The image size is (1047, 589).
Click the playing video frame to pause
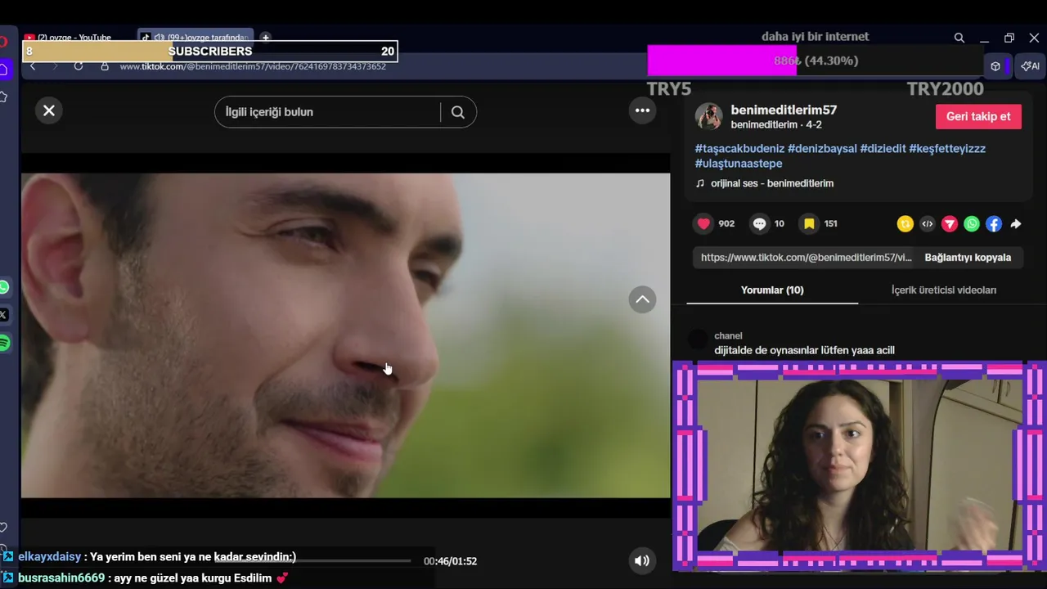345,335
